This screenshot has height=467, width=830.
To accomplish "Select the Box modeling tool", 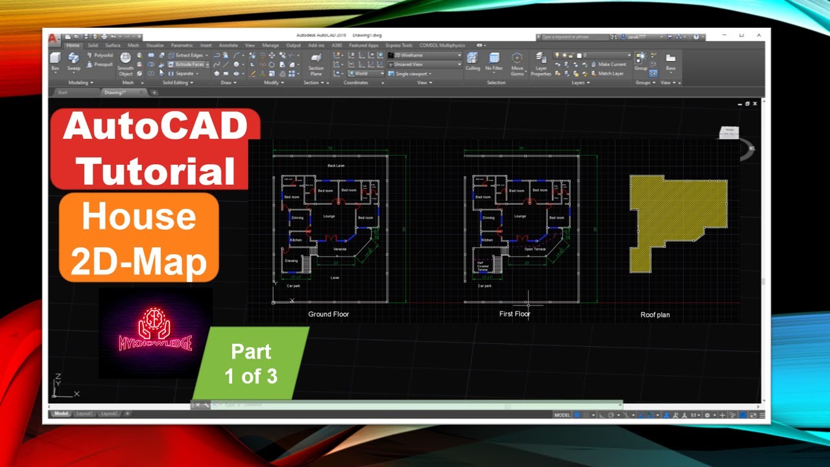I will 55,61.
